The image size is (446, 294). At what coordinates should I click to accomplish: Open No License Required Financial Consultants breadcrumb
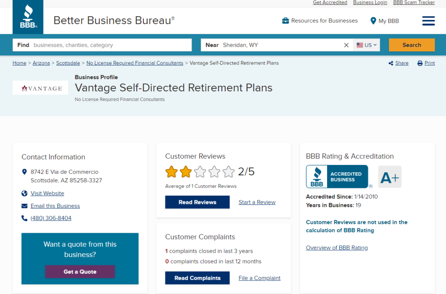tap(135, 63)
